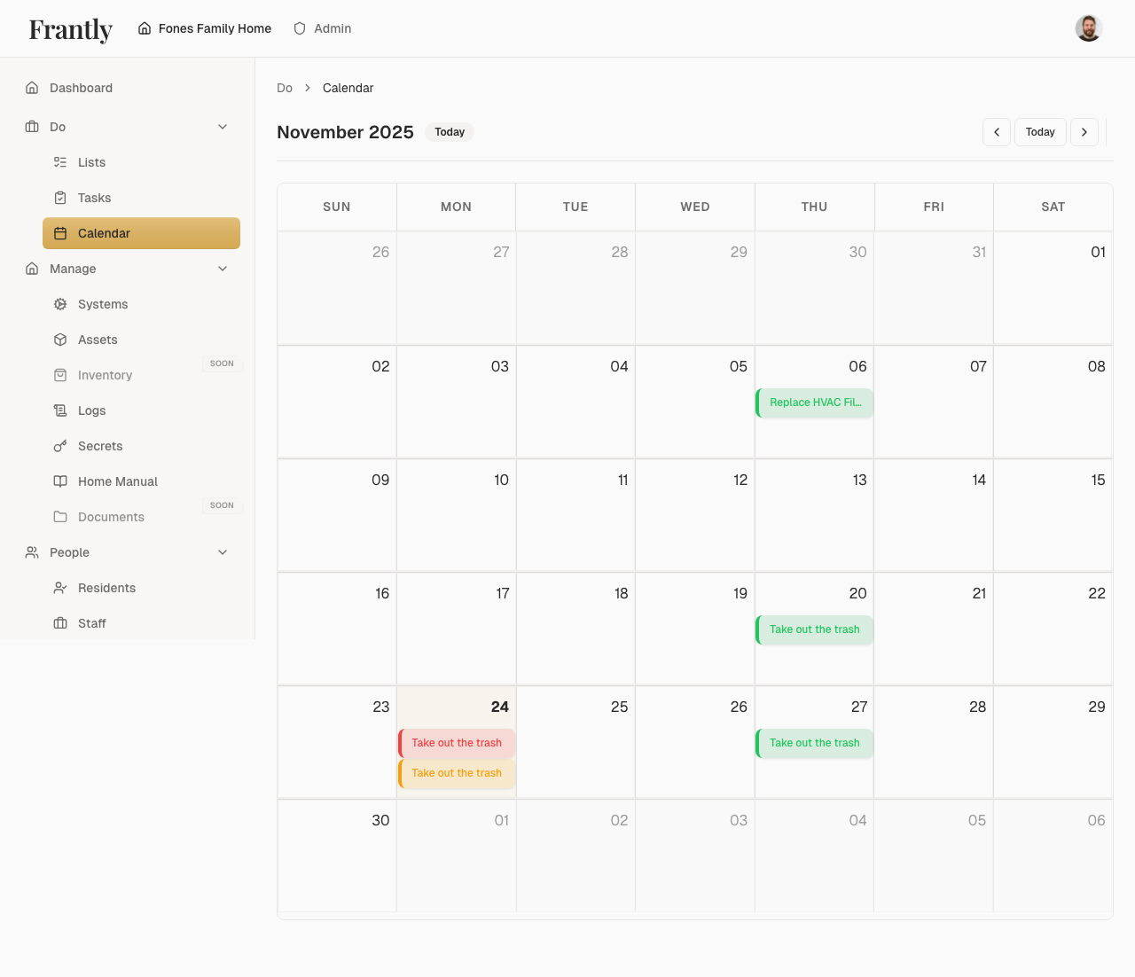This screenshot has width=1135, height=977.
Task: Select the Dashboard home icon
Action: pos(32,88)
